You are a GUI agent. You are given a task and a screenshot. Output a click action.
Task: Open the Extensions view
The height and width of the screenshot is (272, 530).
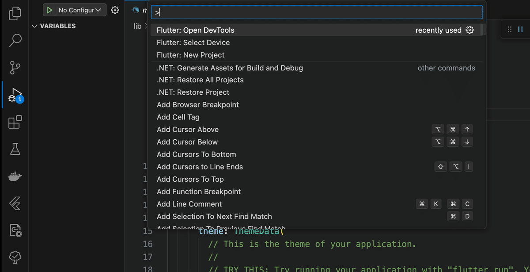15,122
